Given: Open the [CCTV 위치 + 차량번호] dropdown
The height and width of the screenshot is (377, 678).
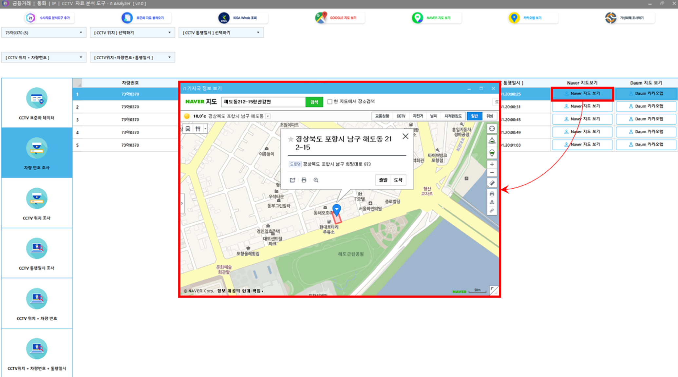Looking at the screenshot, I should tap(44, 57).
